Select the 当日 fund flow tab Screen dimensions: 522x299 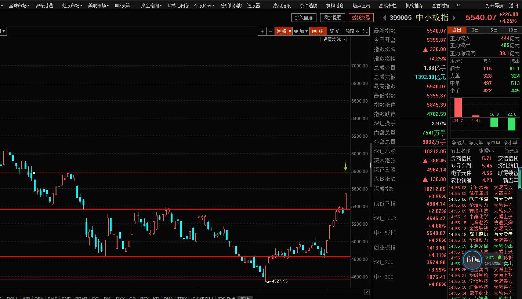coord(457,30)
